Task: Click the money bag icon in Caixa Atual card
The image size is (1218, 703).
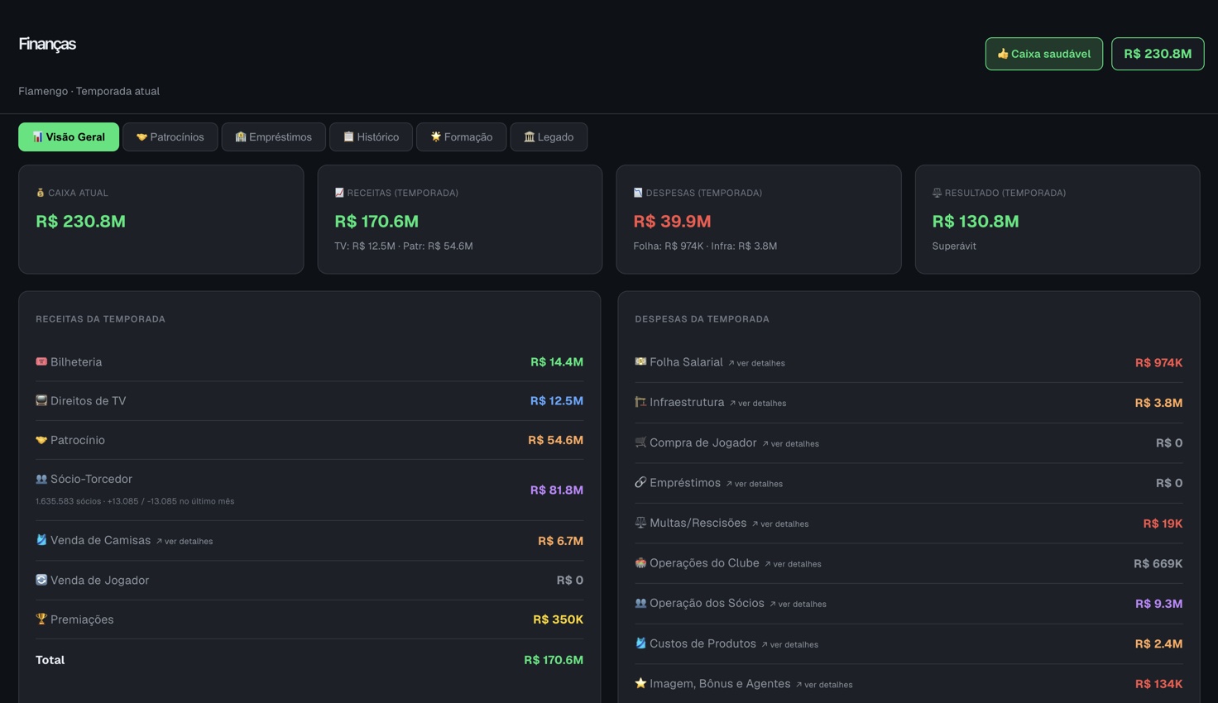Action: tap(40, 193)
